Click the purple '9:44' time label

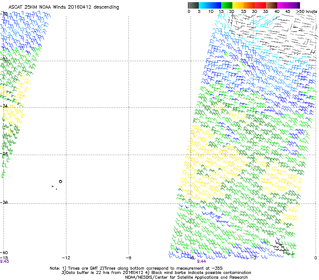point(201,261)
